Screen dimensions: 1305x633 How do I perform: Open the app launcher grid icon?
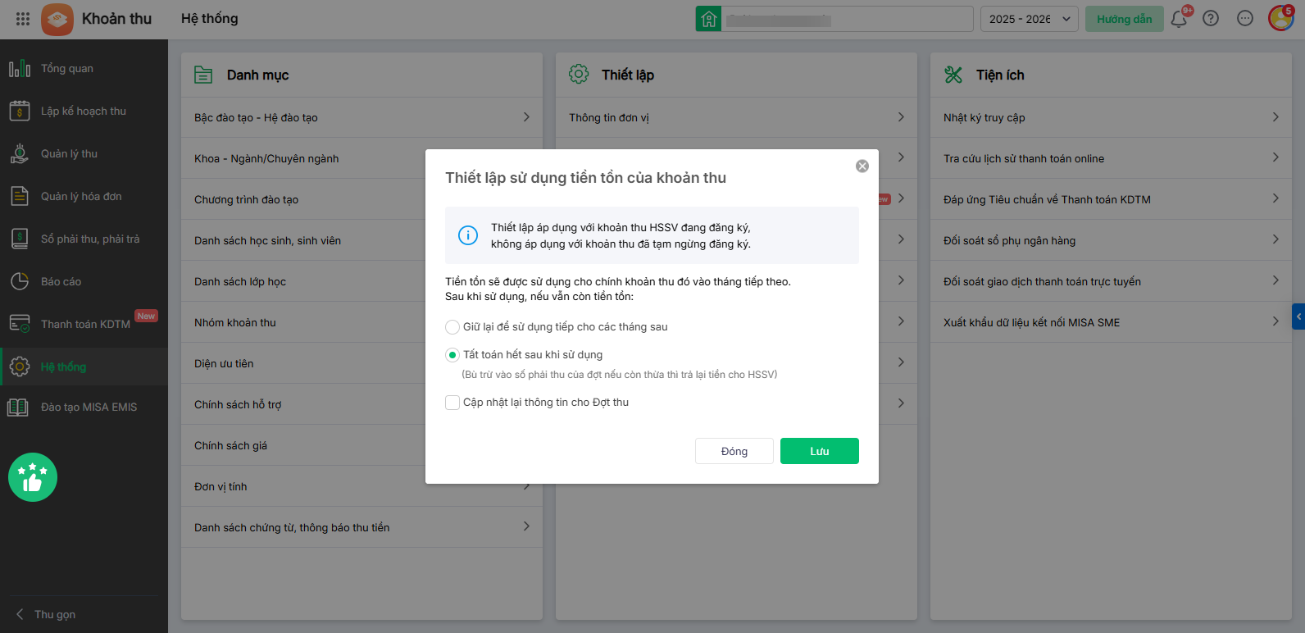23,19
